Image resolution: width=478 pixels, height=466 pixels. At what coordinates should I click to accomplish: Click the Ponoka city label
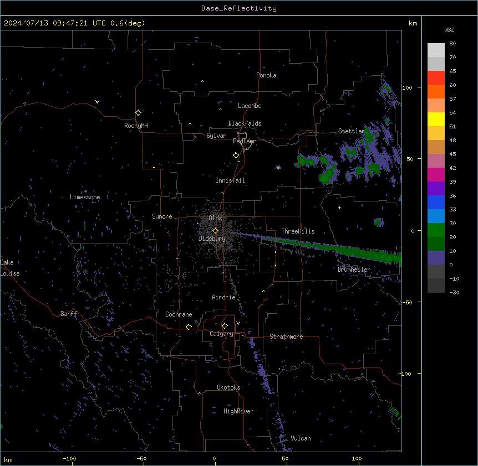(x=266, y=75)
